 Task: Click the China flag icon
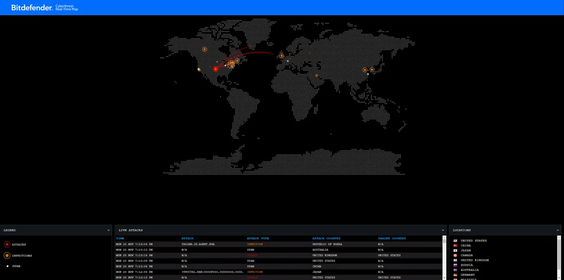pos(455,245)
